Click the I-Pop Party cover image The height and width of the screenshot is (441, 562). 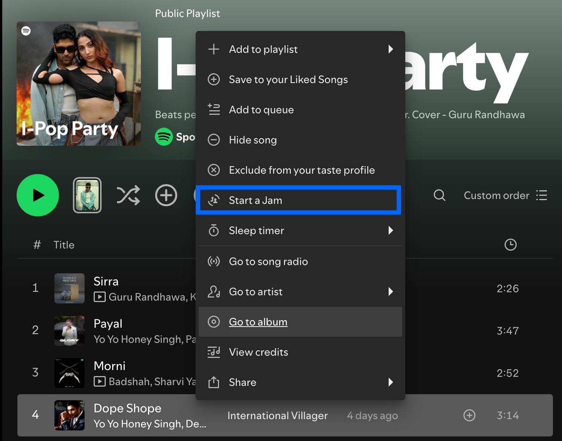79,83
